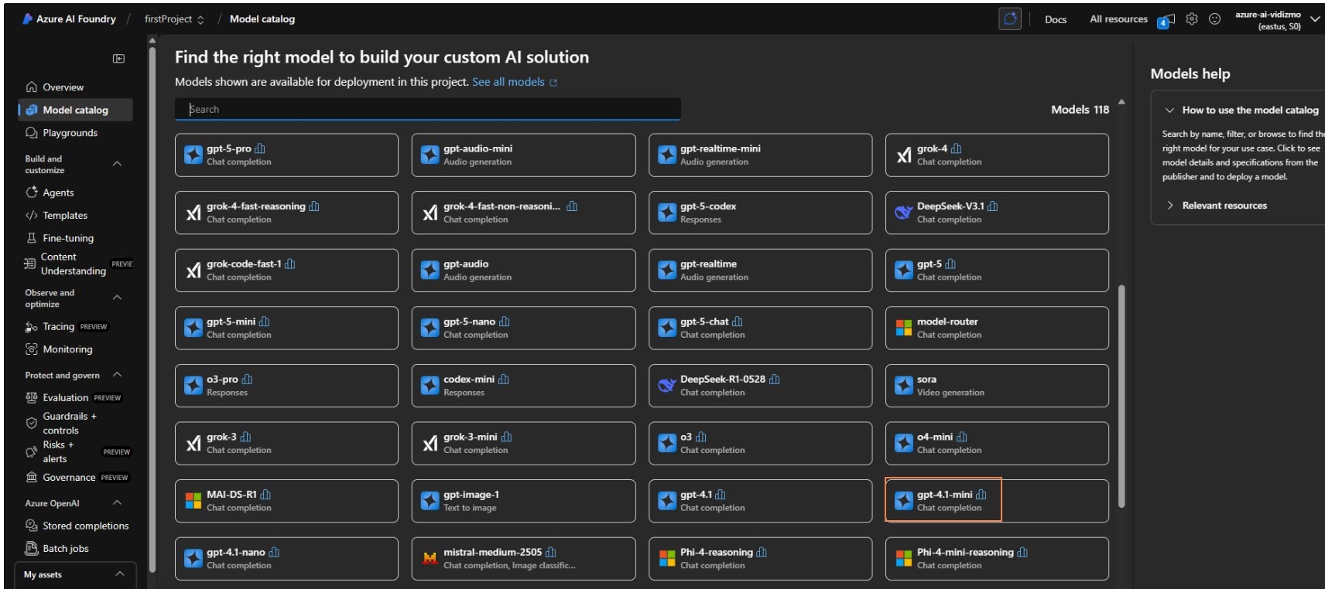Collapse the Build and customize section
Viewport: 1325px width, 589px height.
(x=118, y=164)
